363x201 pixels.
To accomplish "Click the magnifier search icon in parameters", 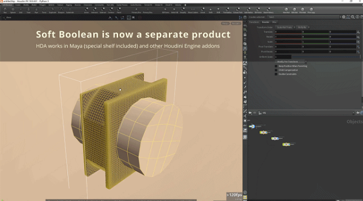I will click(x=353, y=17).
